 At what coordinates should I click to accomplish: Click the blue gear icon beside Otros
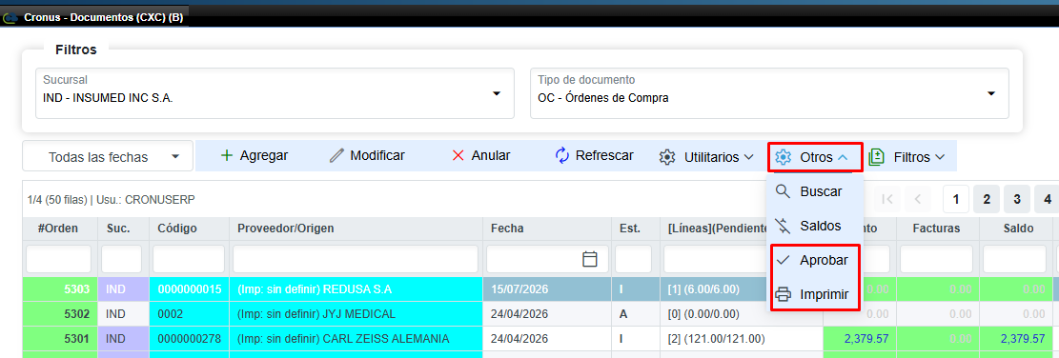tap(783, 157)
